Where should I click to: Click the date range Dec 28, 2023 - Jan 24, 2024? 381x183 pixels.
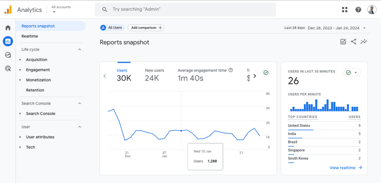click(334, 28)
